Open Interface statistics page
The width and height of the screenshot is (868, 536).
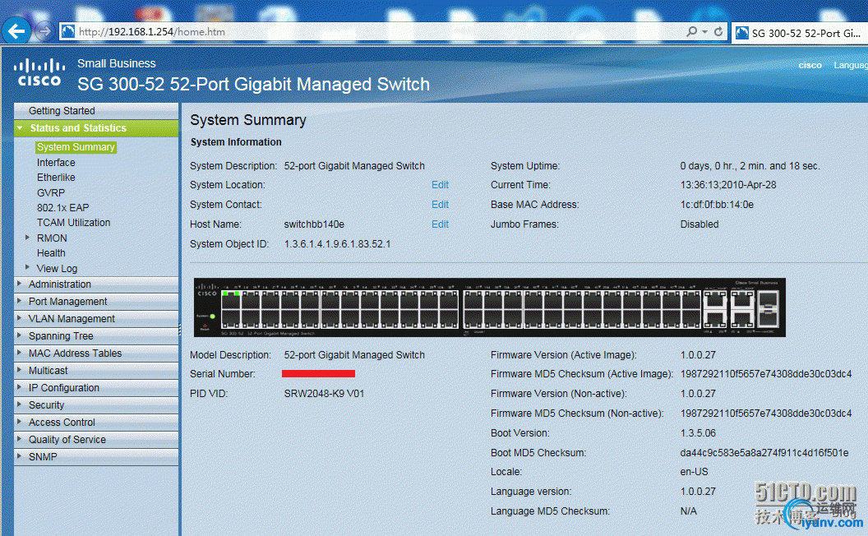pyautogui.click(x=56, y=162)
